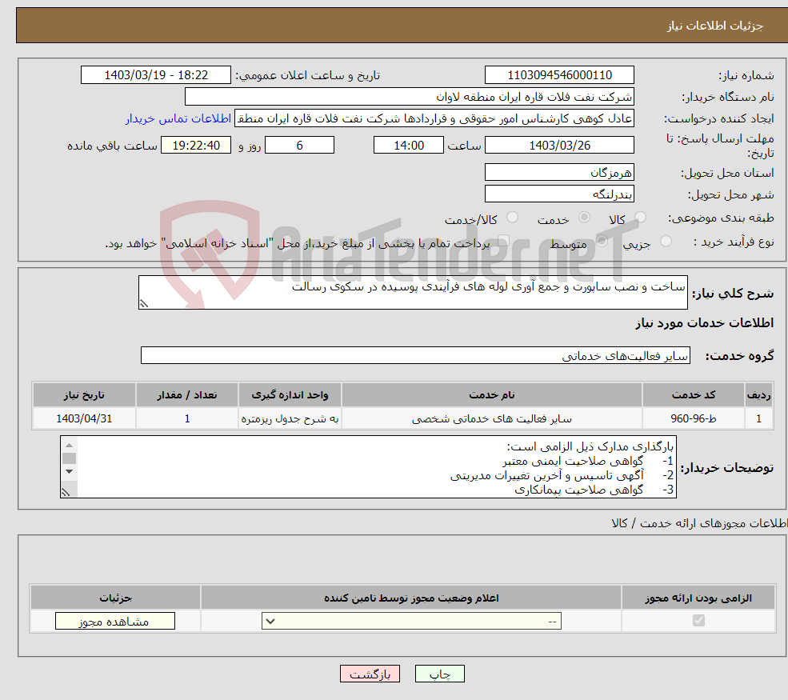Image resolution: width=788 pixels, height=700 pixels.
Task: Click the الزامی بودن ارائه مجوز header
Action: (x=698, y=598)
